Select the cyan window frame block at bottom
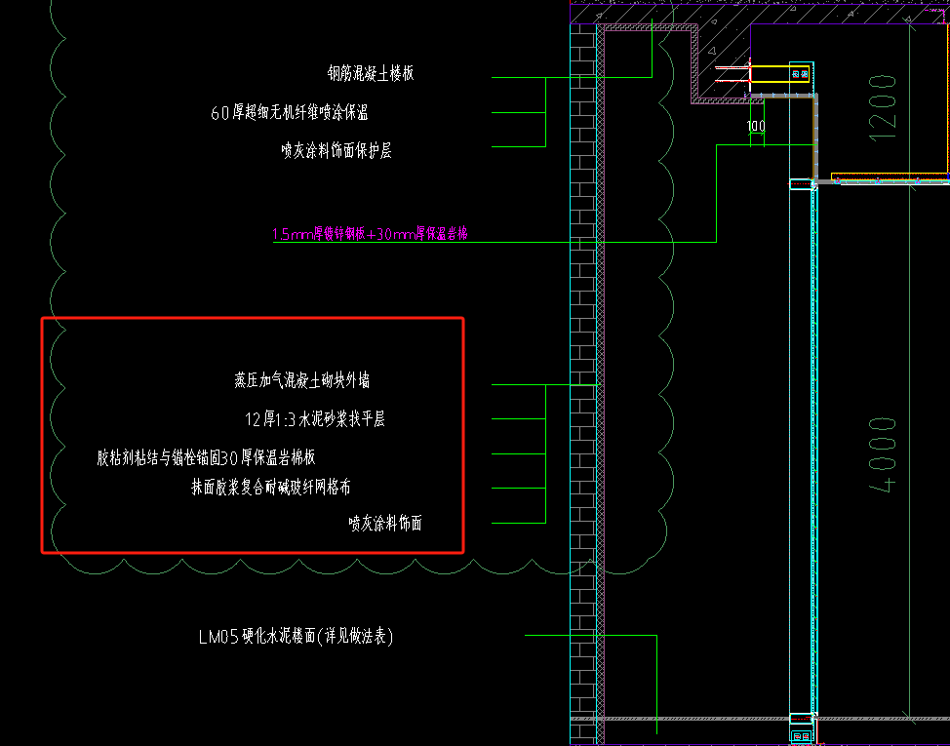Viewport: 950px width, 746px height. tap(800, 726)
